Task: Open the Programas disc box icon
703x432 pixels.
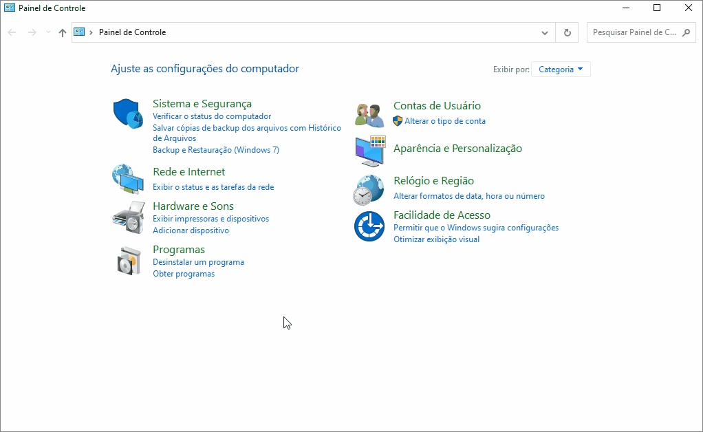Action: 129,260
